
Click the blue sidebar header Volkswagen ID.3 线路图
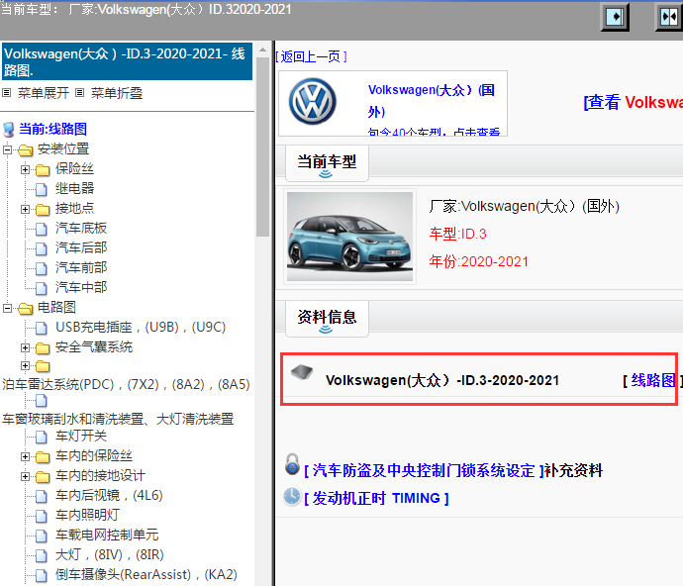(x=127, y=61)
